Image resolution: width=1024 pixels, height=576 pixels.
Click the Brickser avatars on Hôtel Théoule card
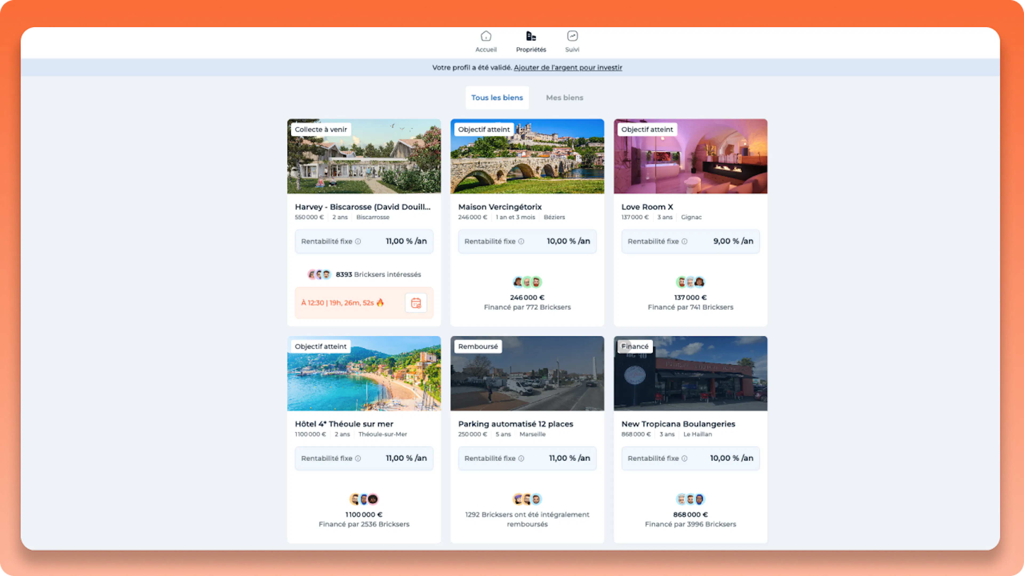point(364,499)
